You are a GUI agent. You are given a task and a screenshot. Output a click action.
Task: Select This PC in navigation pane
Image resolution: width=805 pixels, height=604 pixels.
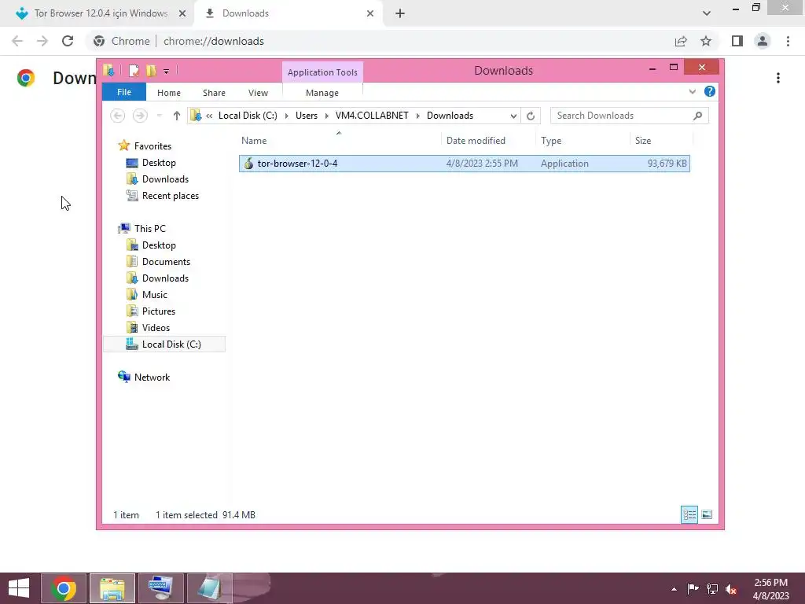(149, 229)
